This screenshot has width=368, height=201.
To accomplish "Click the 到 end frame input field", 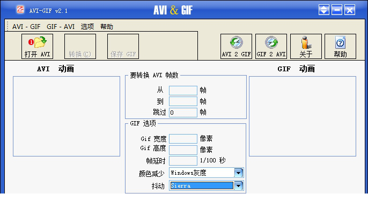I will pyautogui.click(x=183, y=101).
